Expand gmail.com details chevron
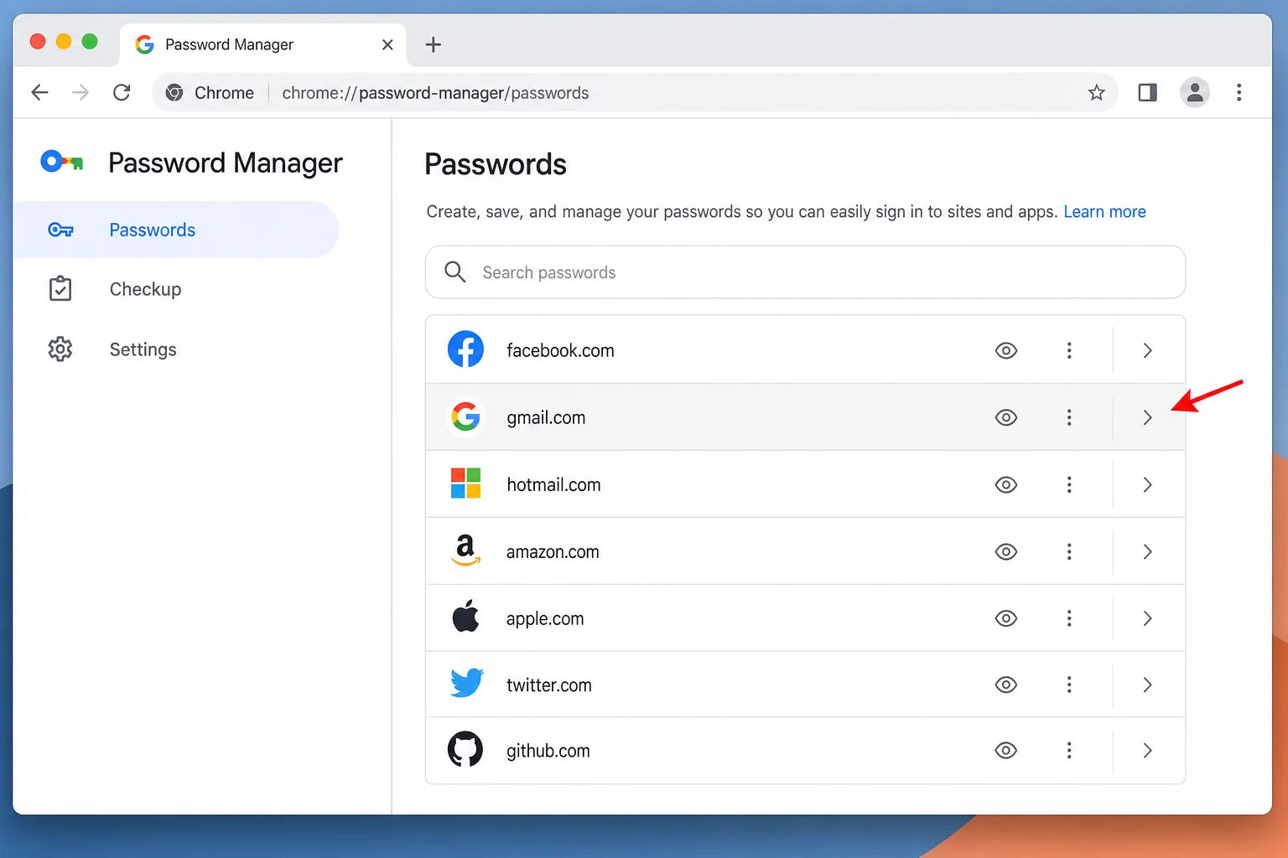Screen dimensions: 1288x858 (x=1148, y=417)
